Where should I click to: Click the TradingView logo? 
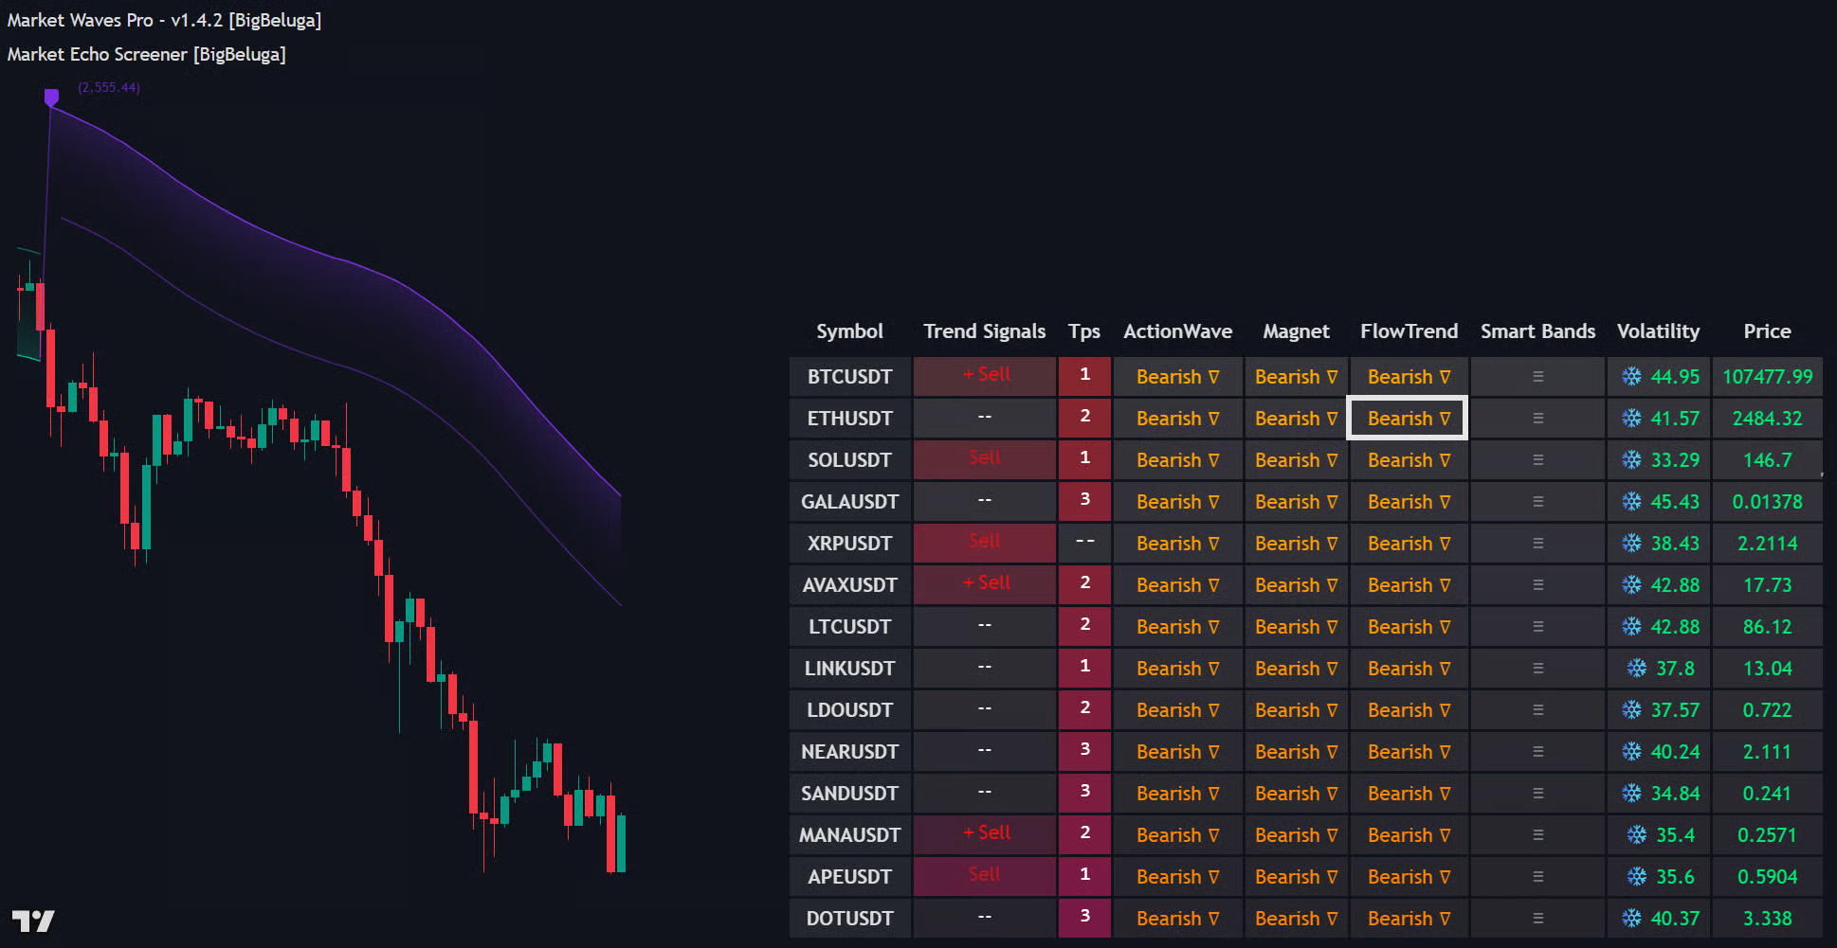[33, 920]
